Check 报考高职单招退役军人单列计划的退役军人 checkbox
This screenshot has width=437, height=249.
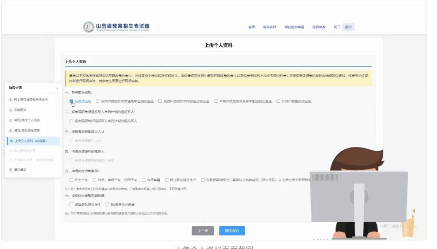pos(71,121)
